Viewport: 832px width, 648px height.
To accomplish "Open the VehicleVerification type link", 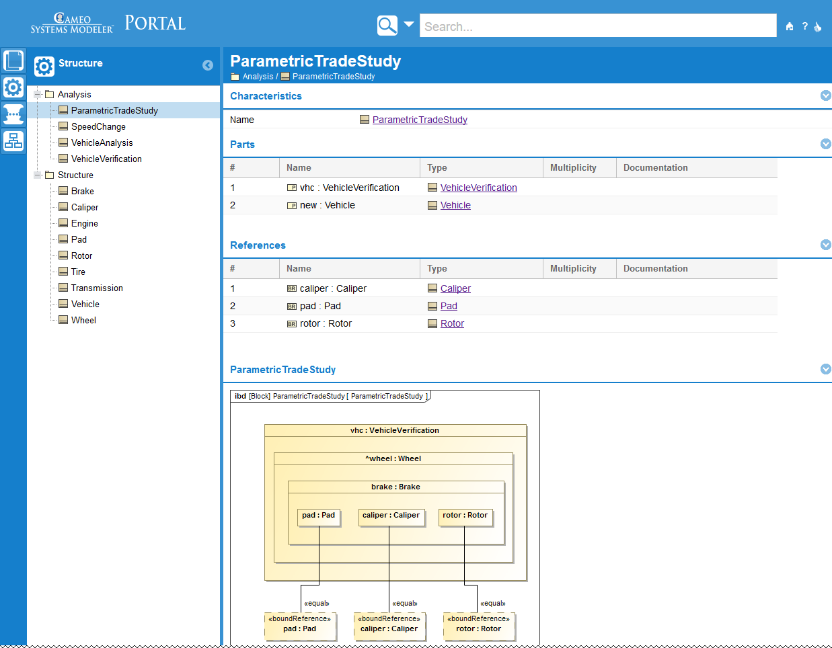I will (478, 188).
